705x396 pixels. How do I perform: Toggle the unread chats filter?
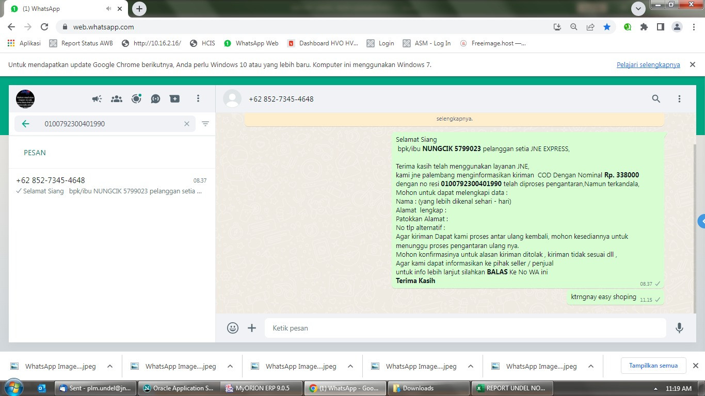point(205,124)
